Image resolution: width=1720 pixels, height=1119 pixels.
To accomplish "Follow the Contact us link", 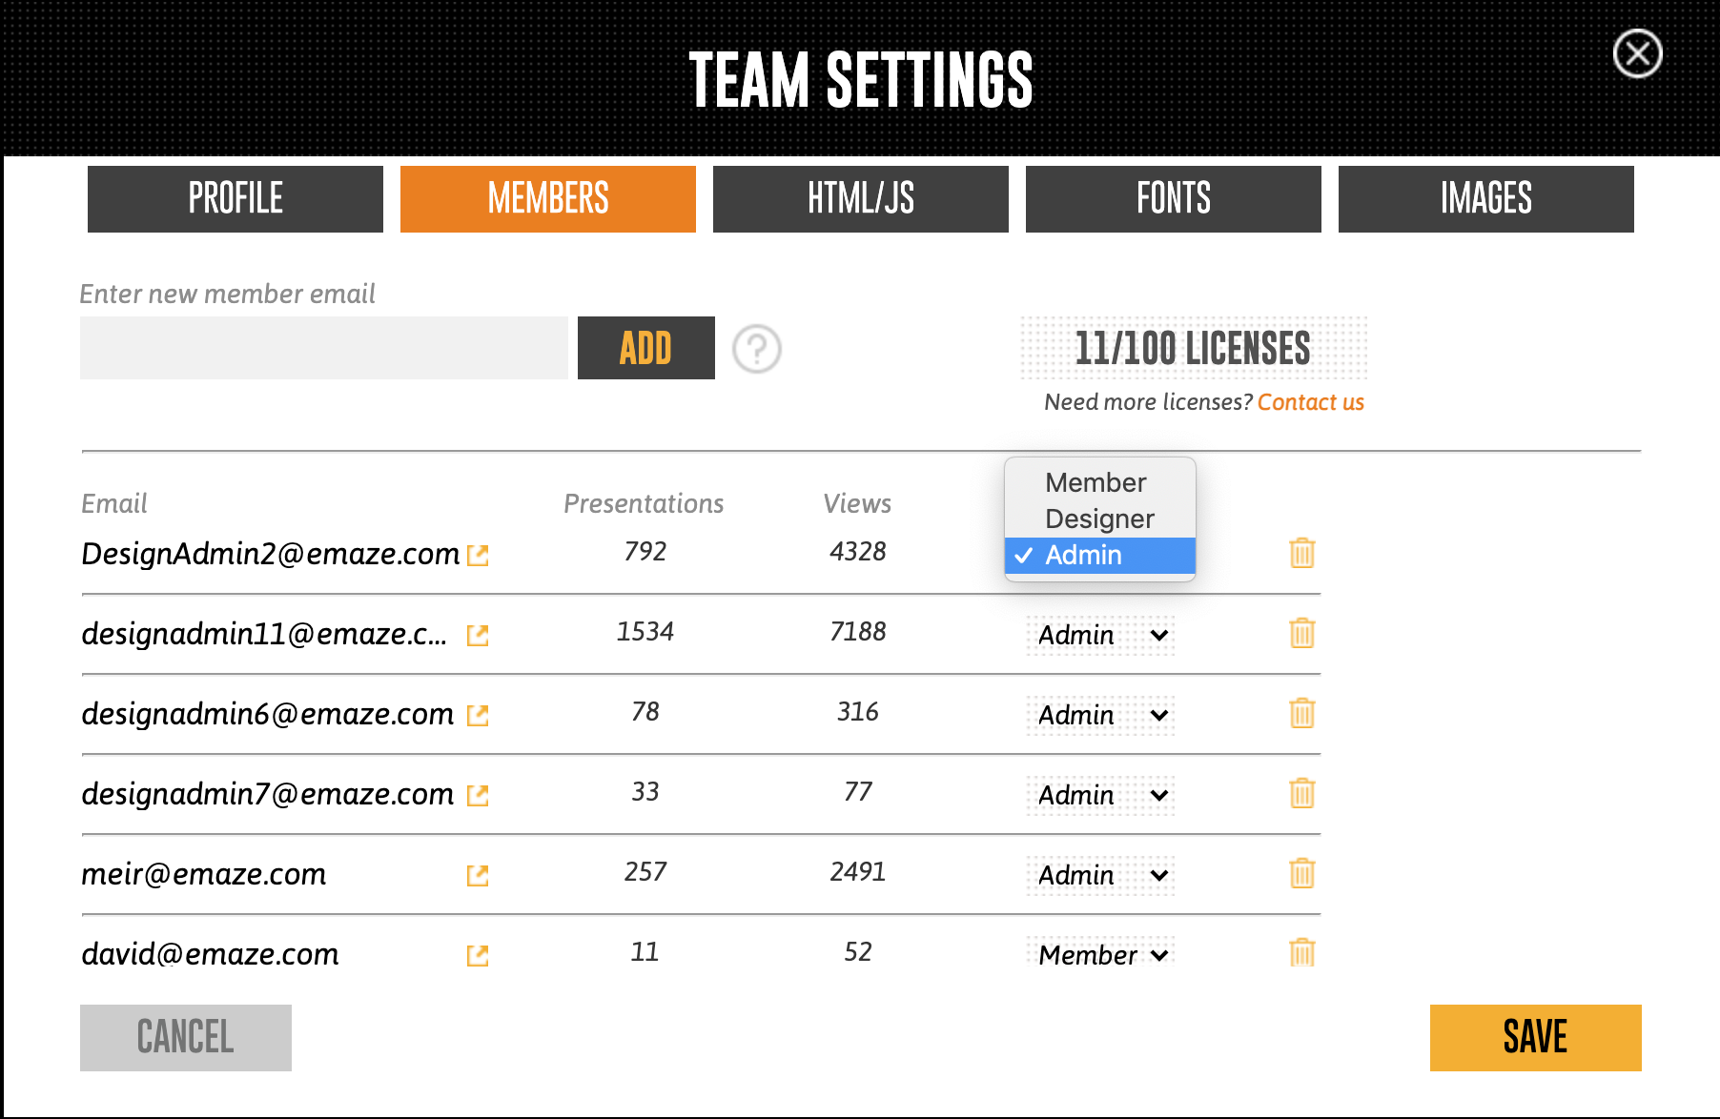I will (x=1310, y=402).
